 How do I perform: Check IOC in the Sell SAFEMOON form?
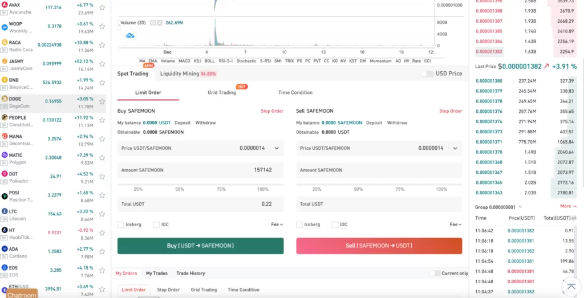coord(335,224)
